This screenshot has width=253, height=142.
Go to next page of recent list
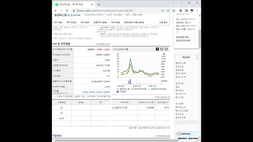(x=181, y=122)
